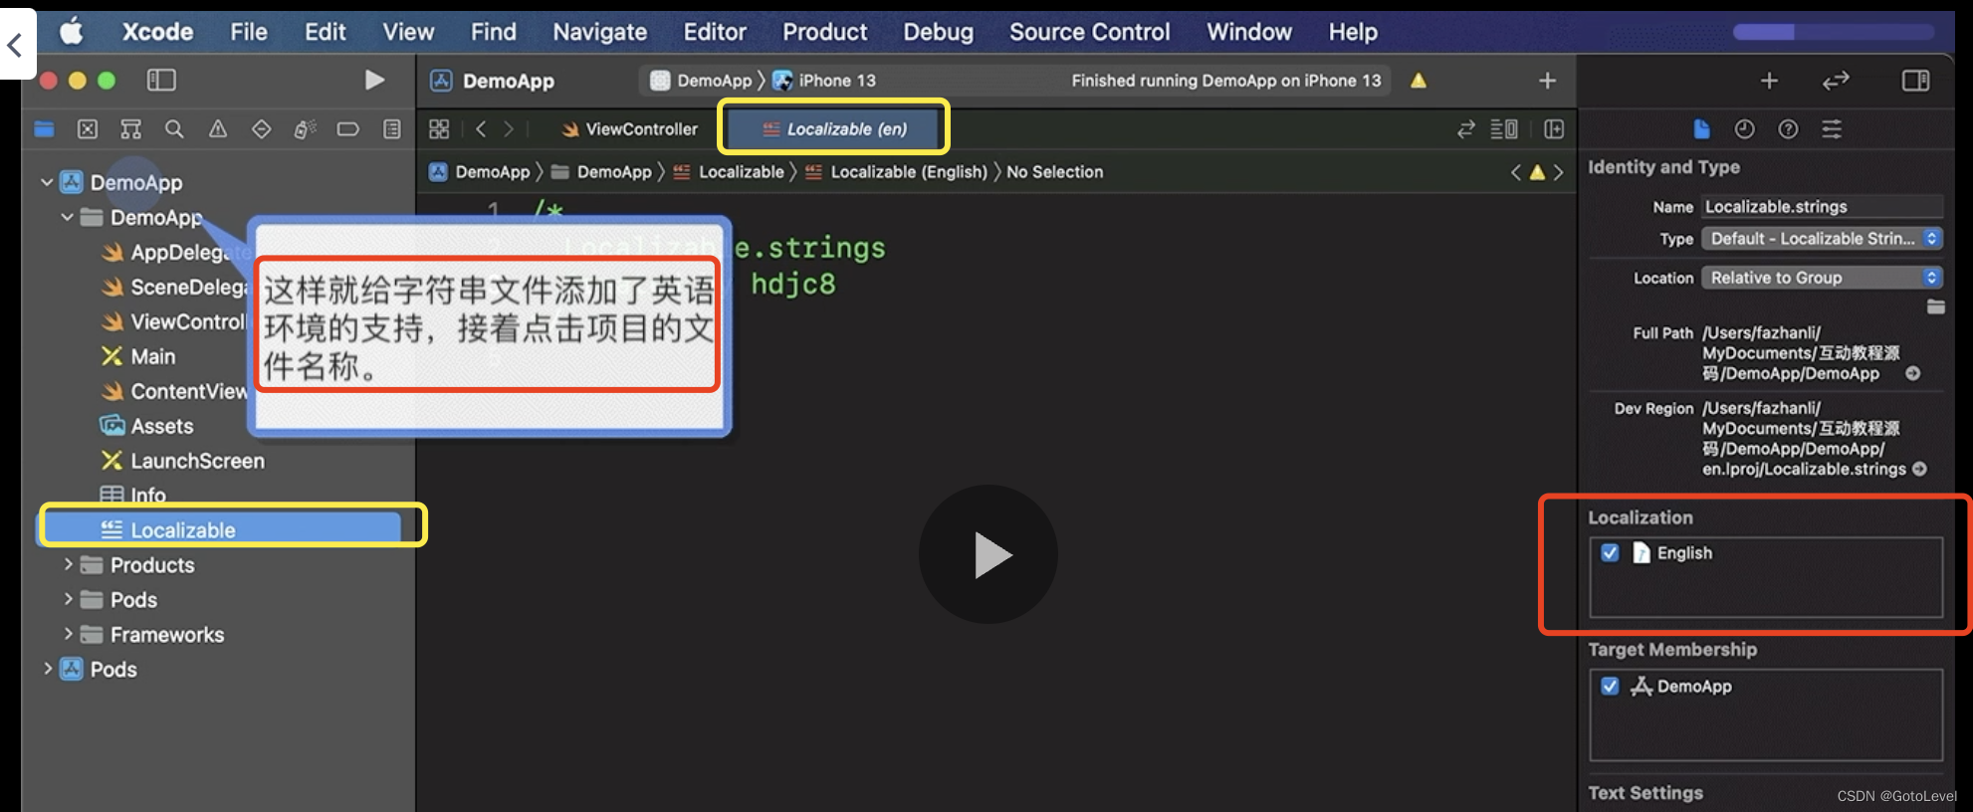
Task: Select the Project navigator folder icon
Action: [x=45, y=128]
